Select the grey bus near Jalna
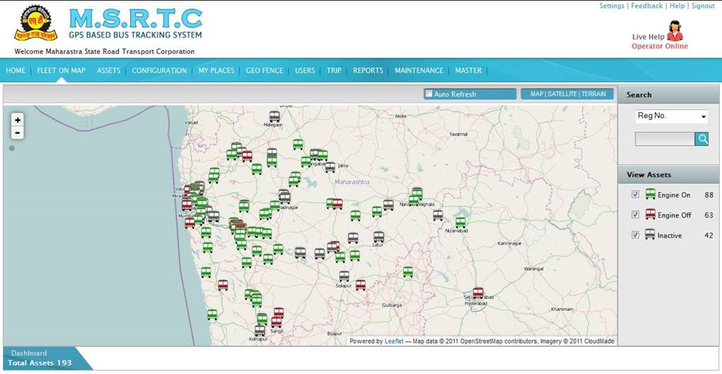722x374 pixels. coord(329,167)
